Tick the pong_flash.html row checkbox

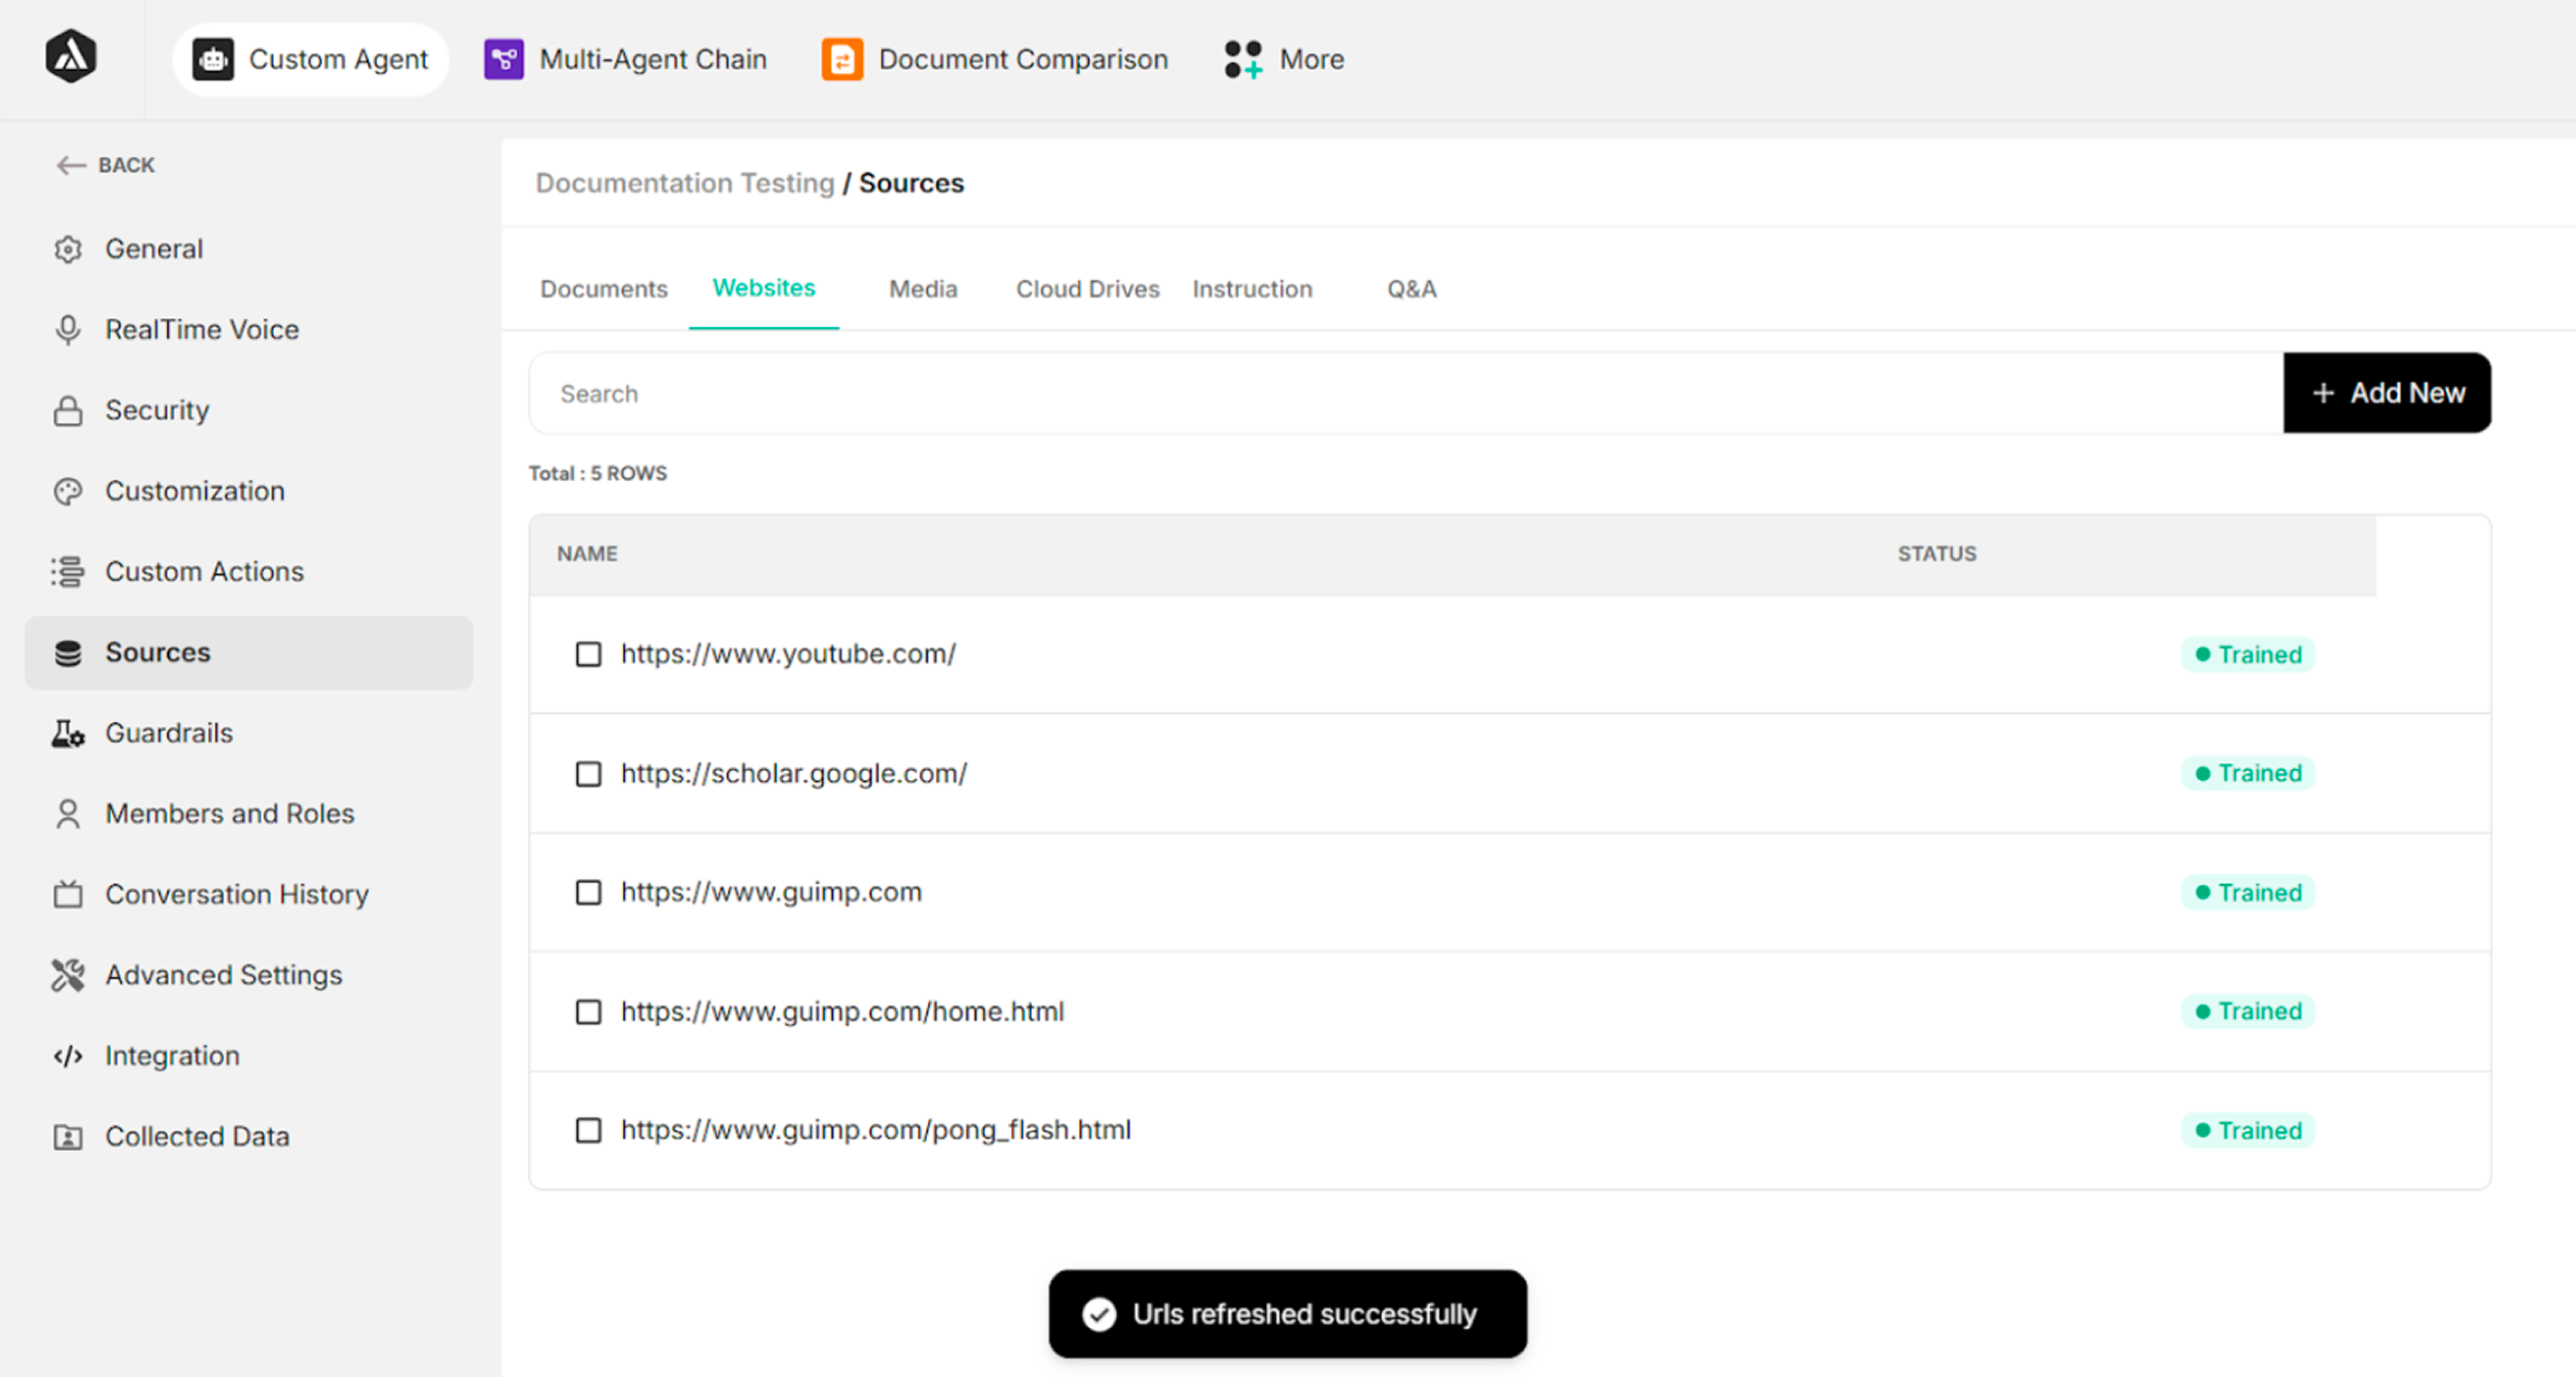(x=588, y=1130)
